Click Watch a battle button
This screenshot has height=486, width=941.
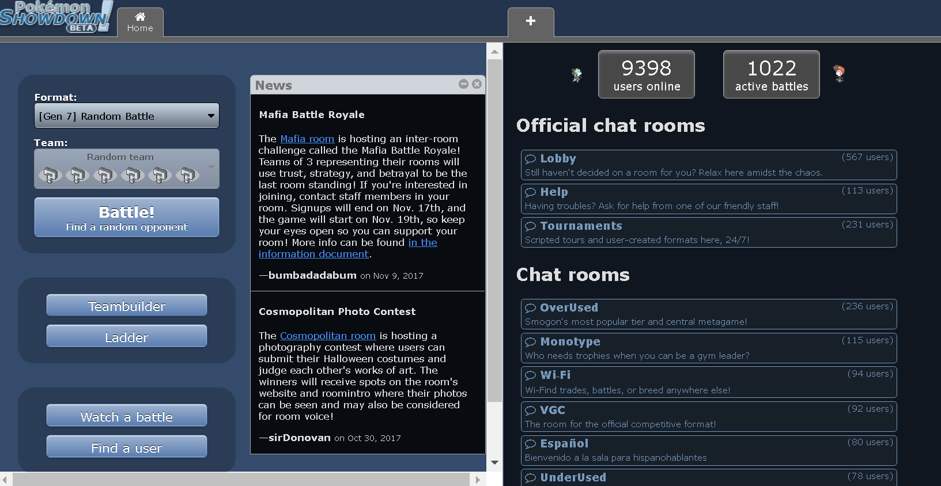click(127, 416)
